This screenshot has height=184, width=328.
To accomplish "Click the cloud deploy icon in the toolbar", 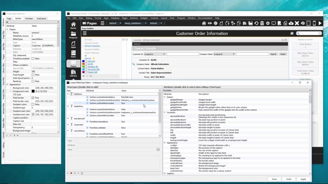I will point(291,23).
